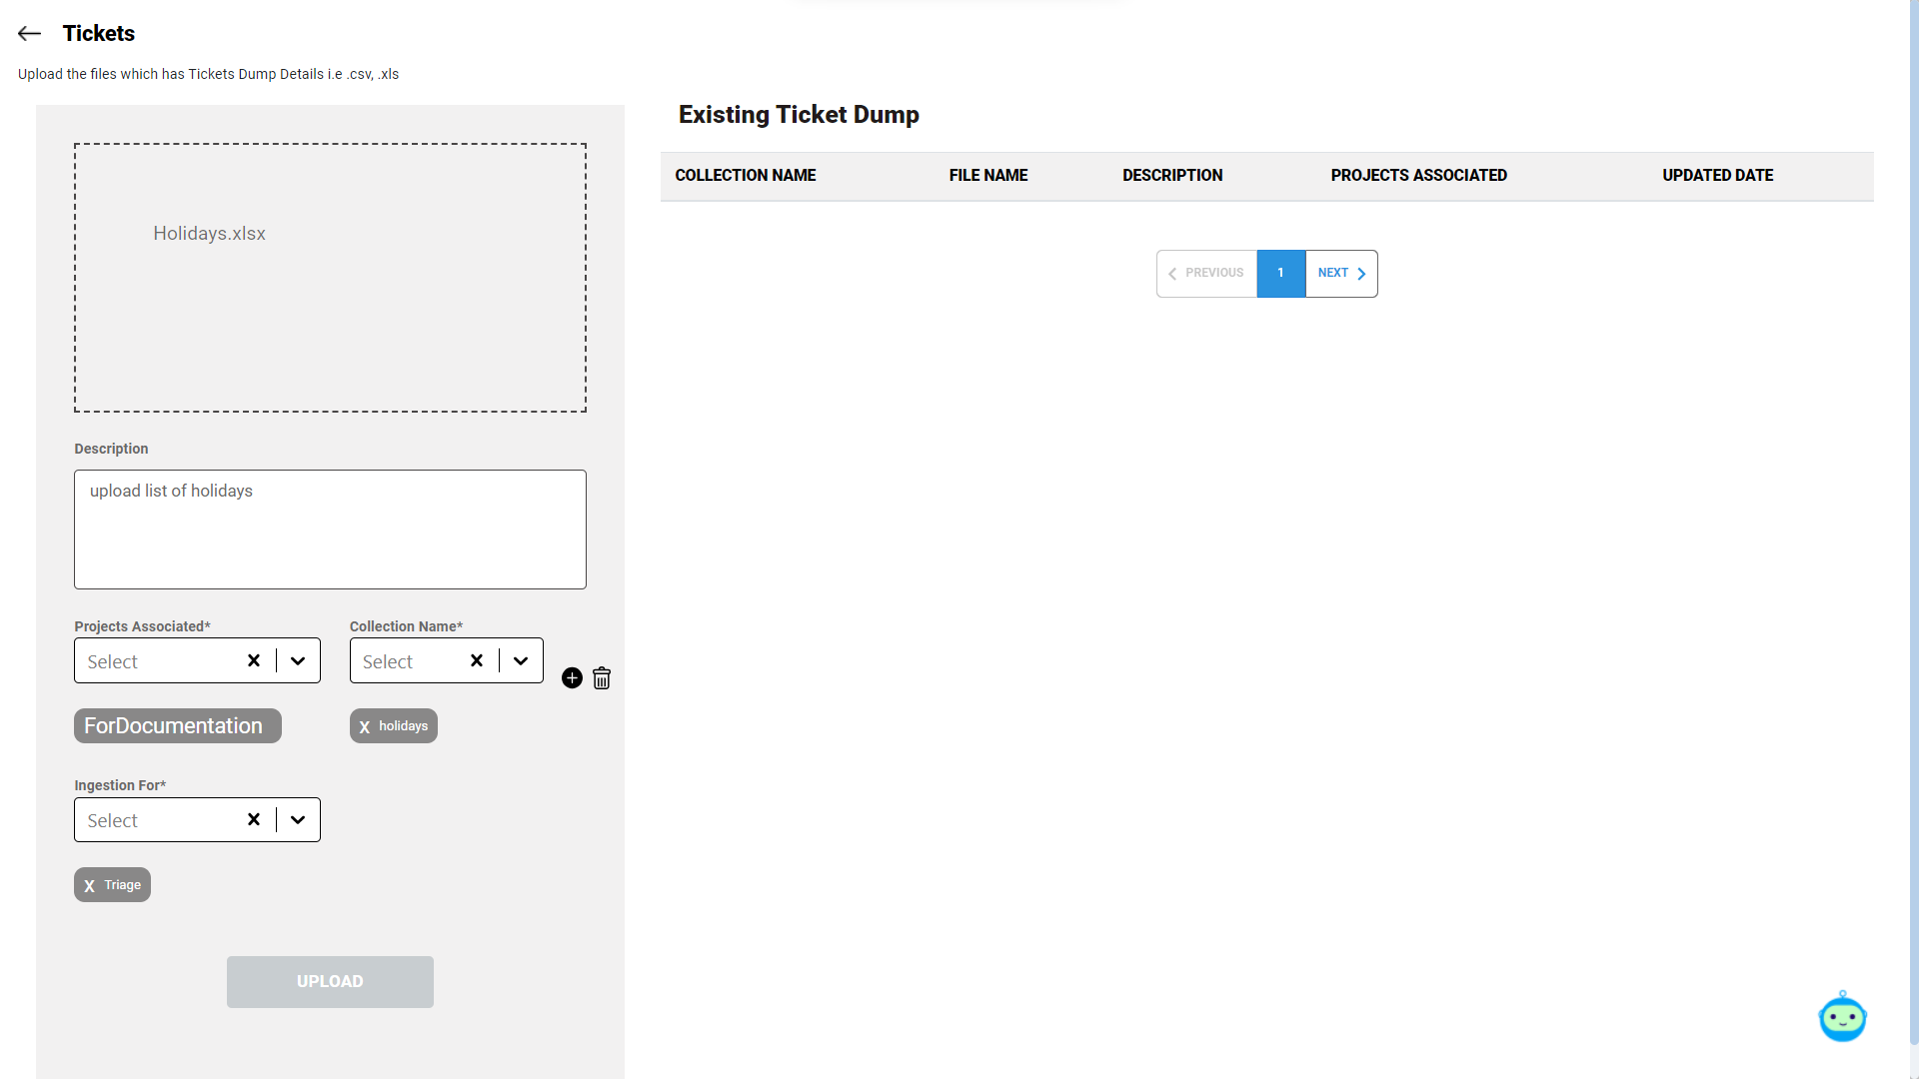The image size is (1919, 1079).
Task: Expand the Projects Associated dropdown
Action: pos(298,660)
